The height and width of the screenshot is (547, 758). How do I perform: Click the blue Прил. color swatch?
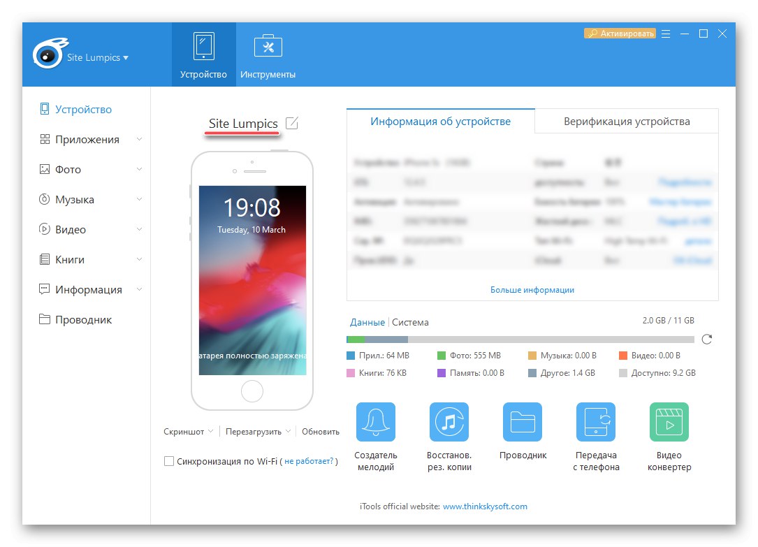[351, 356]
